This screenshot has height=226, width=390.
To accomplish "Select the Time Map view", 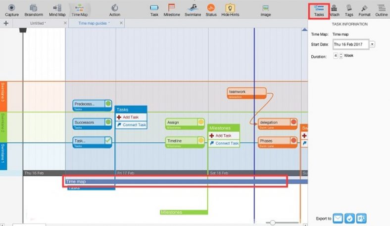I will tap(80, 10).
